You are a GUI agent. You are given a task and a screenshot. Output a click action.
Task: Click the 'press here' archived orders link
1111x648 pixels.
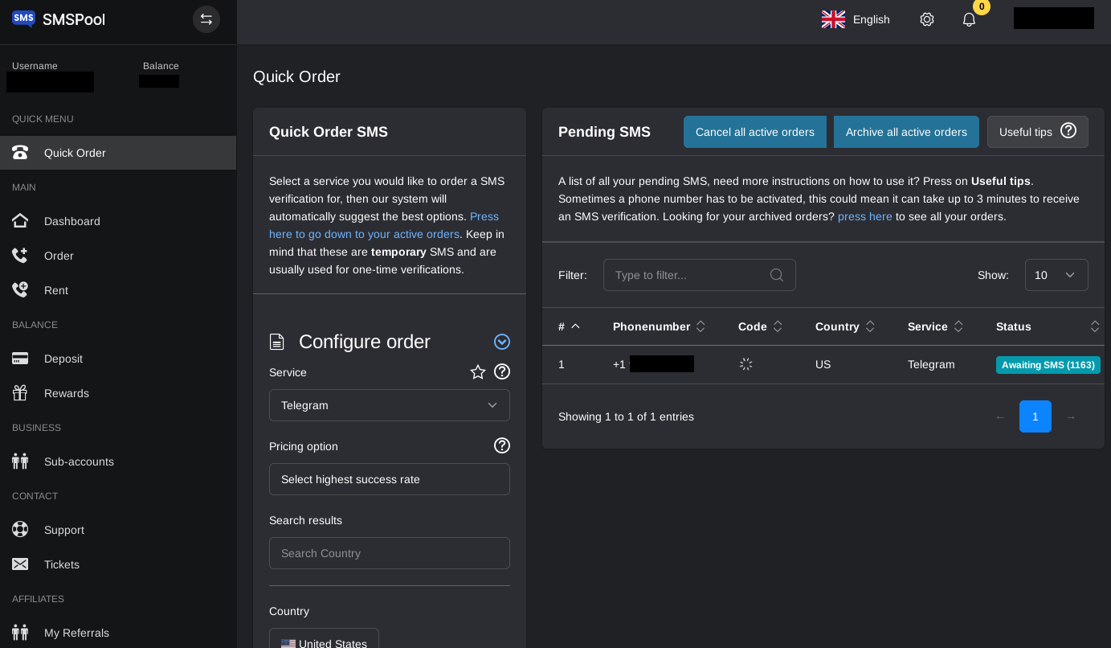[864, 216]
